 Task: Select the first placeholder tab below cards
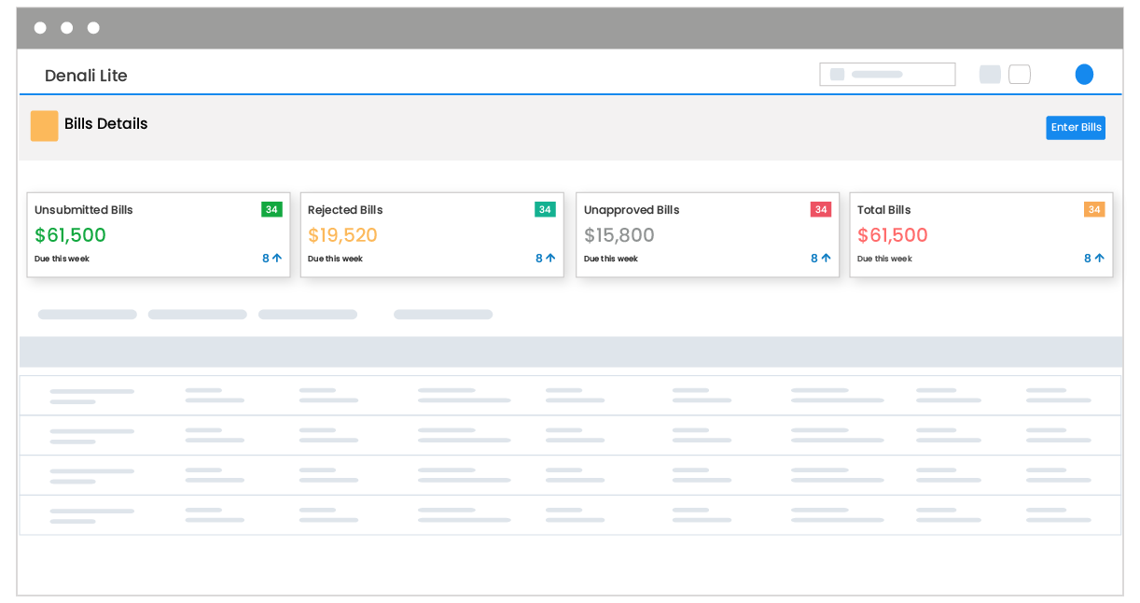point(87,315)
